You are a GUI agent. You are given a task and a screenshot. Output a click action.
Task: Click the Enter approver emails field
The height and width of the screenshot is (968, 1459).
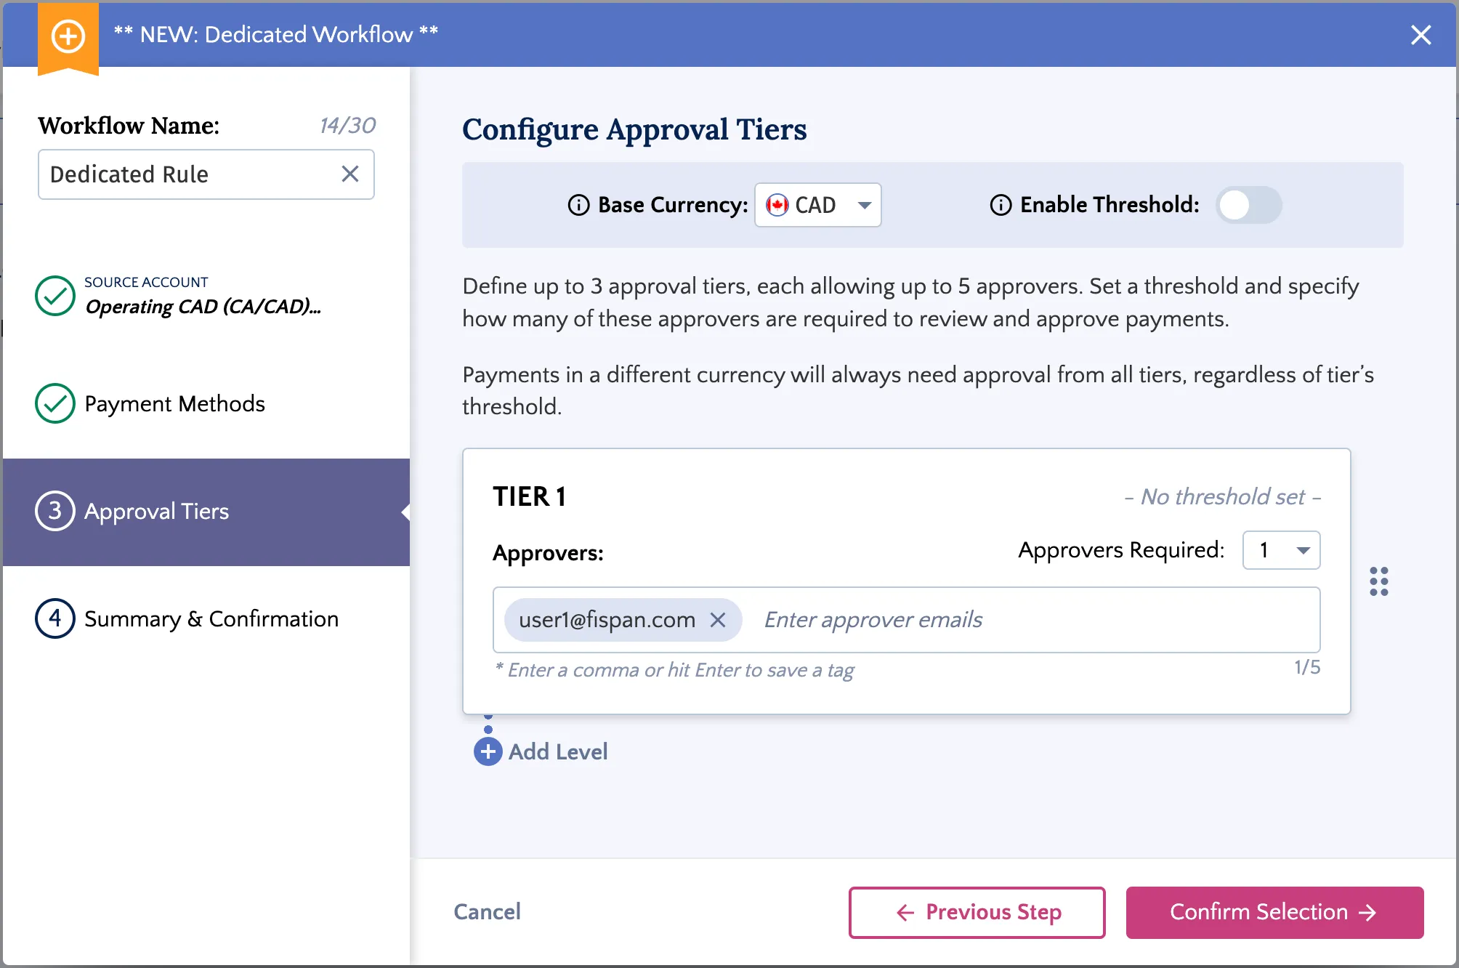click(1035, 620)
